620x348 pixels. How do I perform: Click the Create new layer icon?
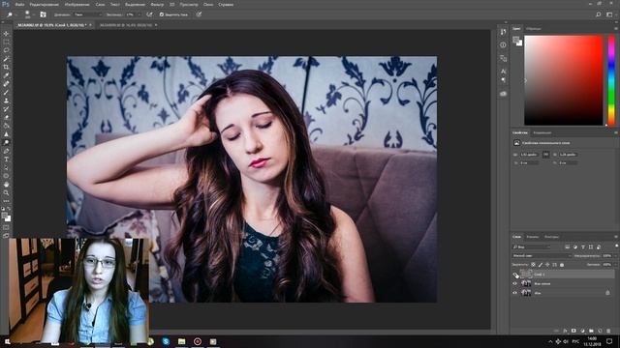600,331
